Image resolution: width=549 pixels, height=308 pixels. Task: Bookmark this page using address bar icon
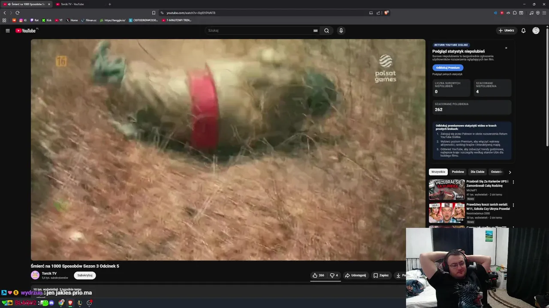pyautogui.click(x=154, y=13)
